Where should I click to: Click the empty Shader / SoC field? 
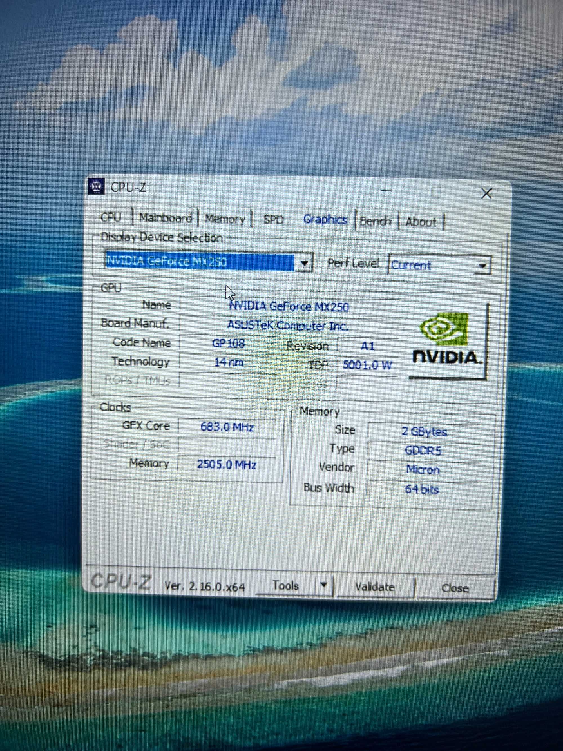(227, 446)
